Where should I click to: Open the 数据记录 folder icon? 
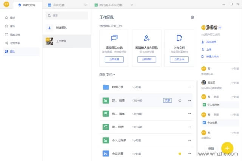coord(106,87)
